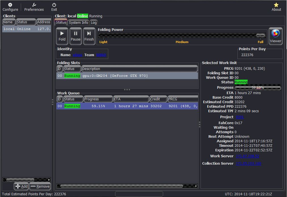
Task: Click the Expiration date value
Action: pos(254,150)
